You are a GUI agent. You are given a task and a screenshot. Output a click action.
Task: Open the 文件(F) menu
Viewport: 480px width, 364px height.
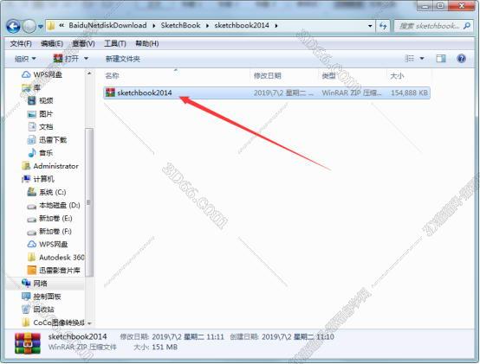tap(21, 44)
